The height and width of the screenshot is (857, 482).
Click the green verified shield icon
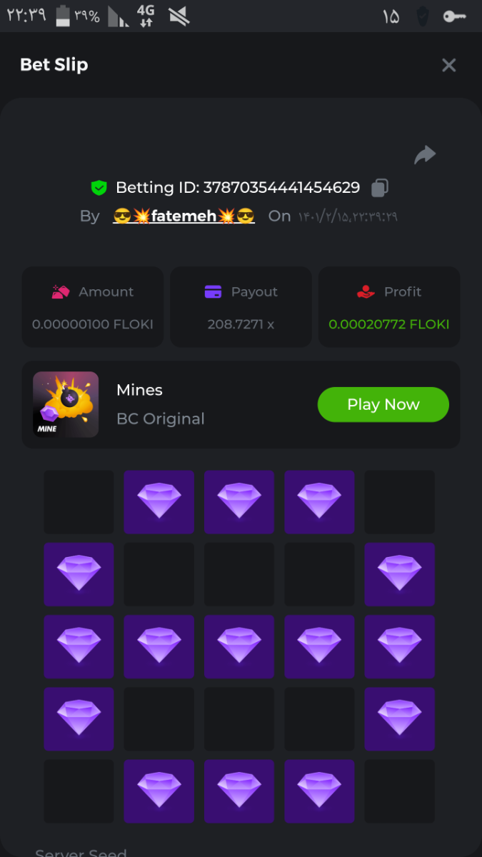click(x=99, y=188)
